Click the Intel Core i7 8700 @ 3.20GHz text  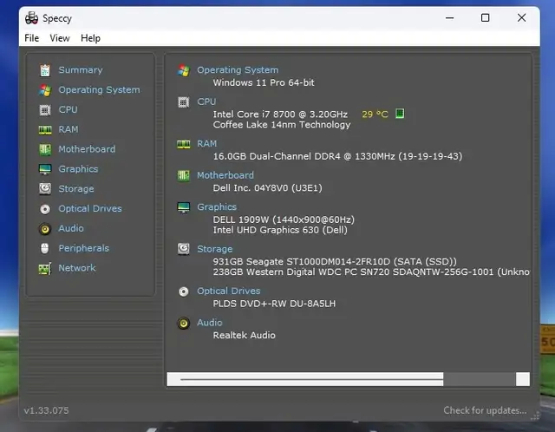pos(280,115)
